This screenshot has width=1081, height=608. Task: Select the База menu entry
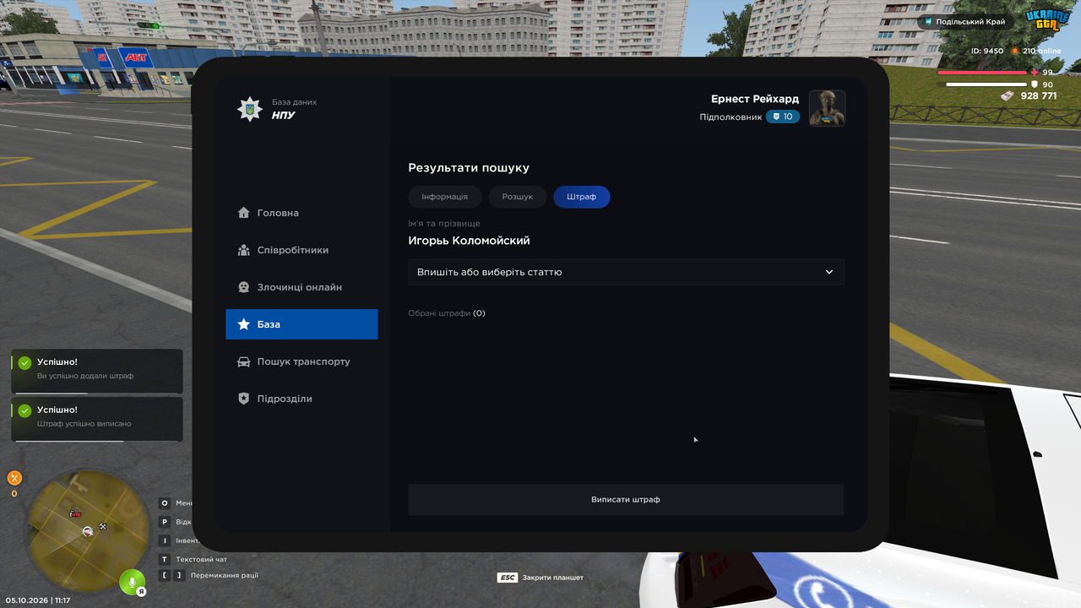click(301, 324)
